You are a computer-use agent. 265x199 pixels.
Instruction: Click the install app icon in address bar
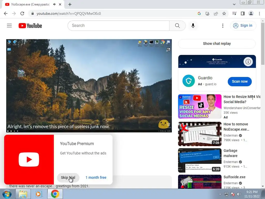tap(208, 13)
